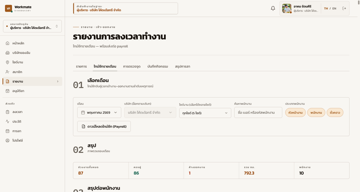360x192 pixels.
Task: Toggle the หัวหน้างาน filter chip
Action: tap(295, 113)
